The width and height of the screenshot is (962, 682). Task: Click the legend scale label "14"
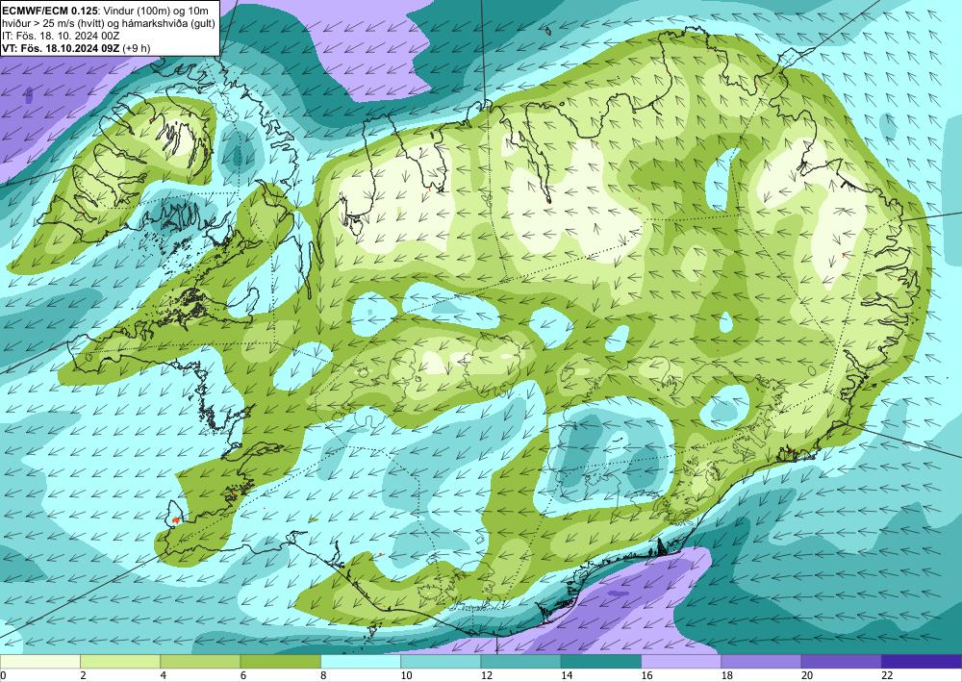tap(567, 675)
